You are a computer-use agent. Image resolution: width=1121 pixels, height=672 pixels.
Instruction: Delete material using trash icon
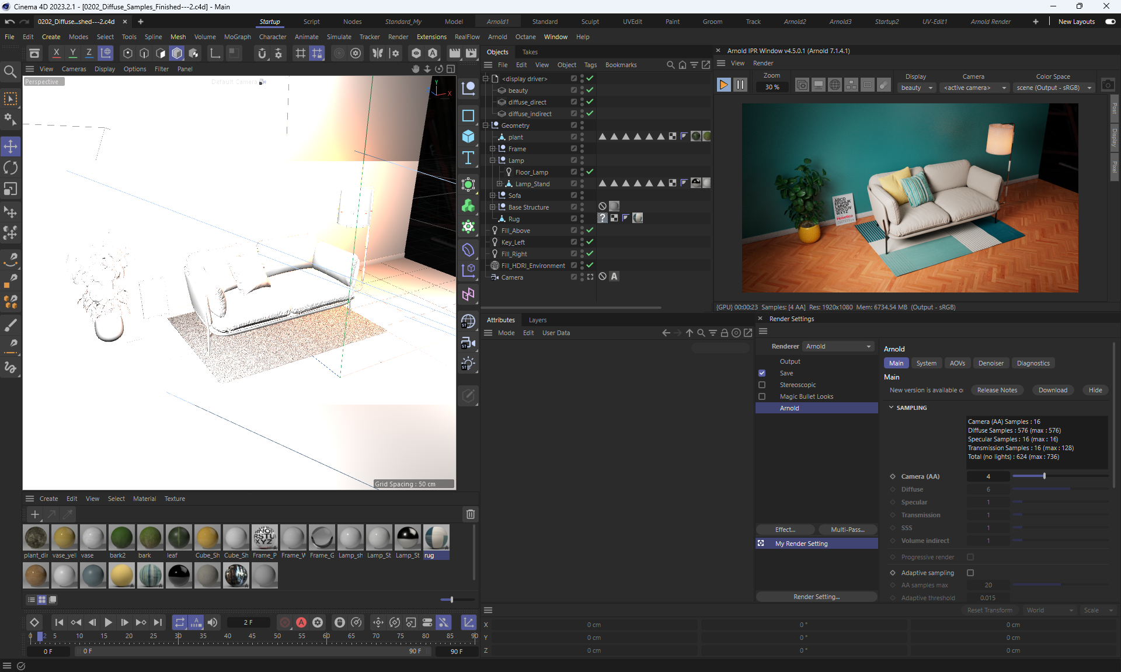(470, 514)
